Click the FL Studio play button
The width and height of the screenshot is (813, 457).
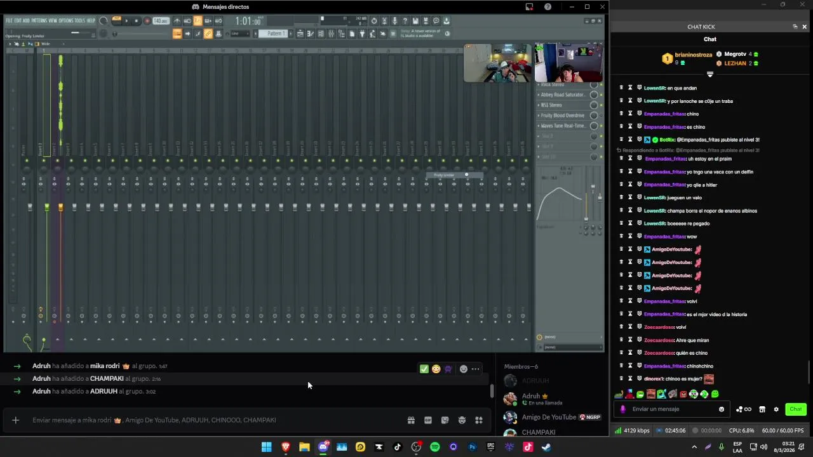click(126, 21)
